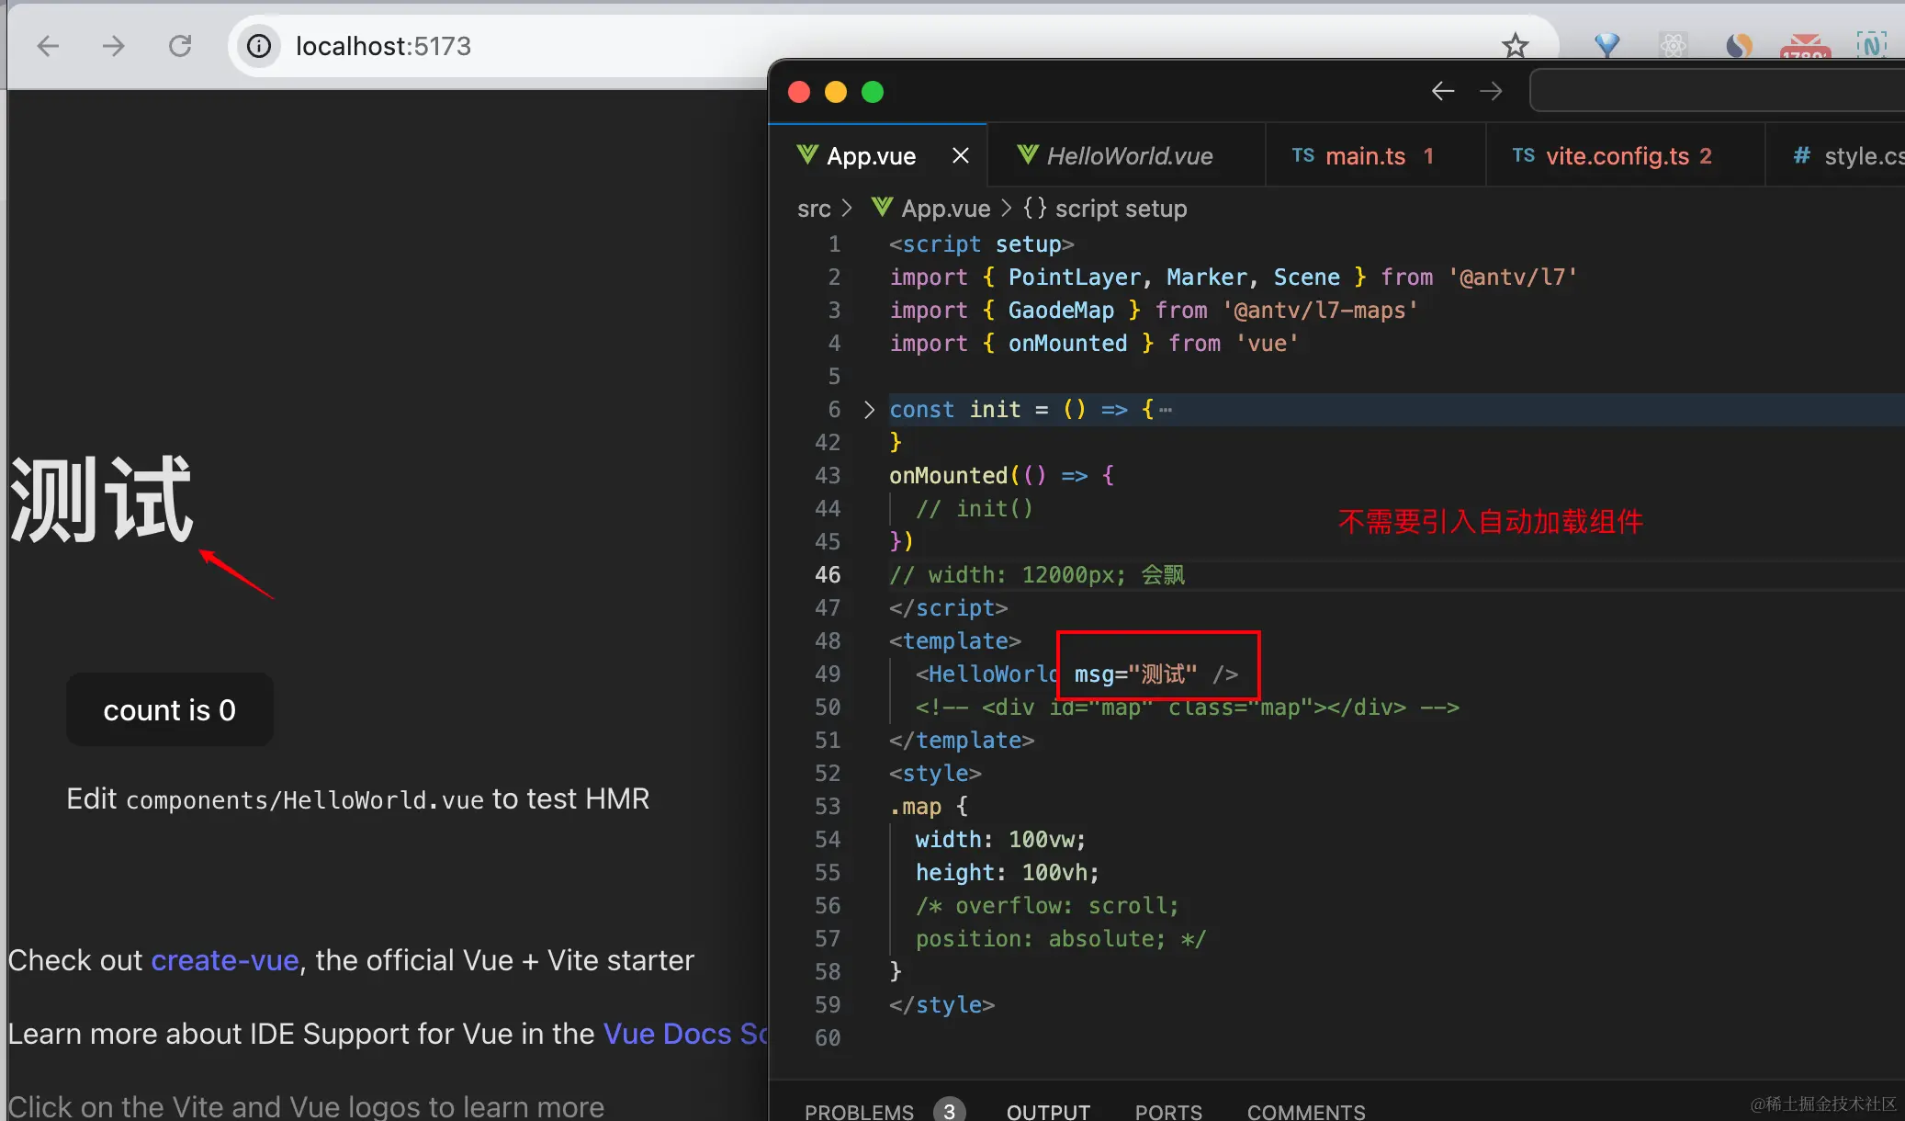
Task: Open the script setup breadcrumb dropdown
Action: click(x=1106, y=209)
